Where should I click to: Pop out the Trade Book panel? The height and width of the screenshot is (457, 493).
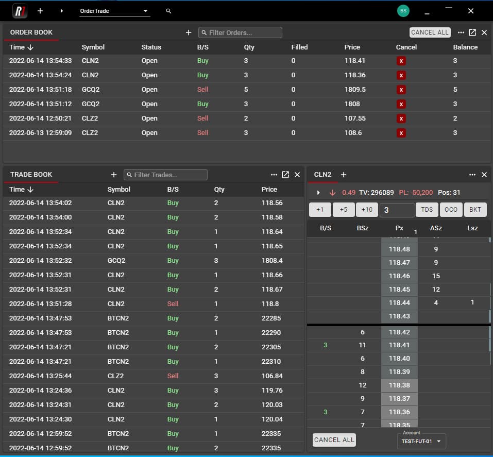[285, 175]
